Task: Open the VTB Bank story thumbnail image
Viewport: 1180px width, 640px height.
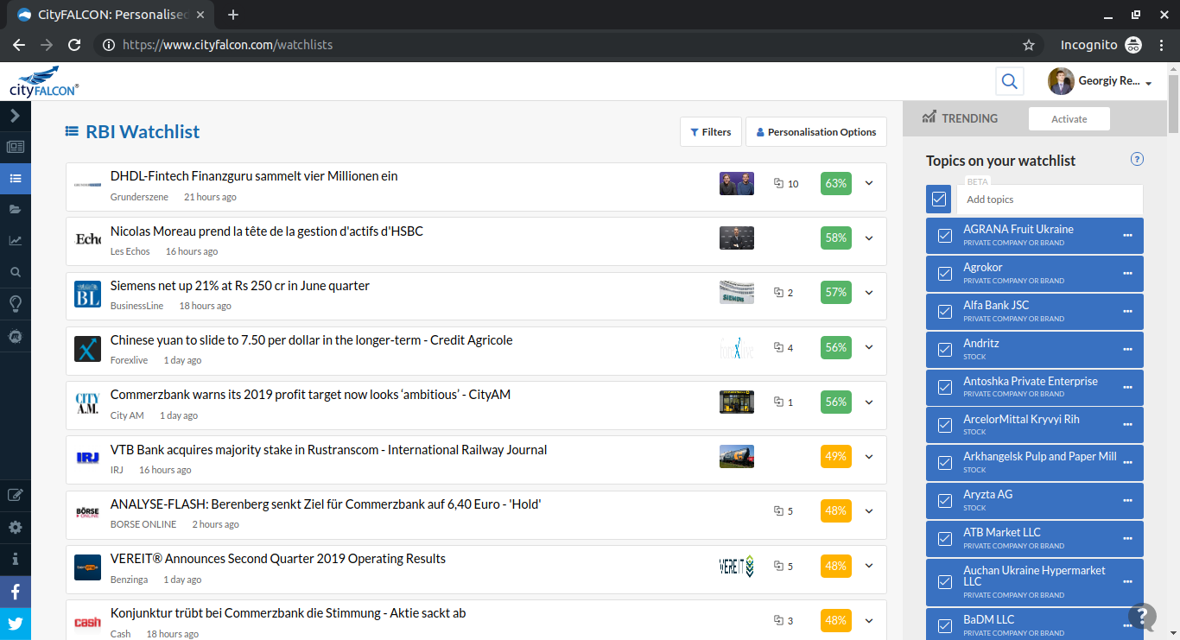Action: (x=737, y=456)
